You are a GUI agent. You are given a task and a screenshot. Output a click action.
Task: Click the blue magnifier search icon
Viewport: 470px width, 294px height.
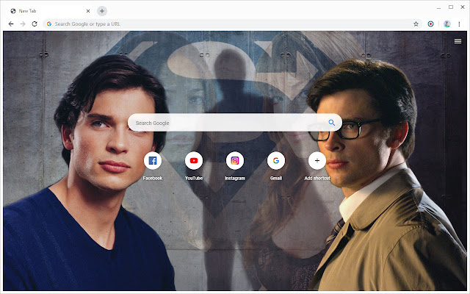[331, 123]
